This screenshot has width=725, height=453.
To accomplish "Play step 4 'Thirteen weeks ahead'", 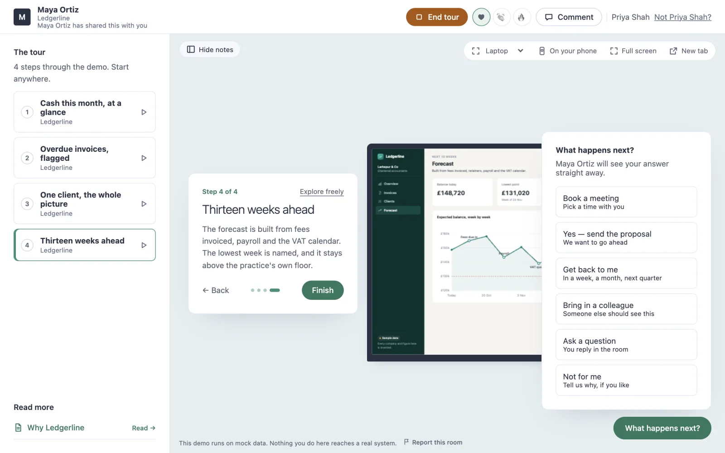I will 144,245.
